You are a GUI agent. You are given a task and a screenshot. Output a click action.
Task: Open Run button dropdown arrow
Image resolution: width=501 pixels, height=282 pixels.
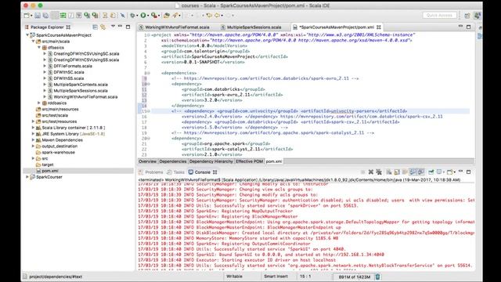[148, 16]
